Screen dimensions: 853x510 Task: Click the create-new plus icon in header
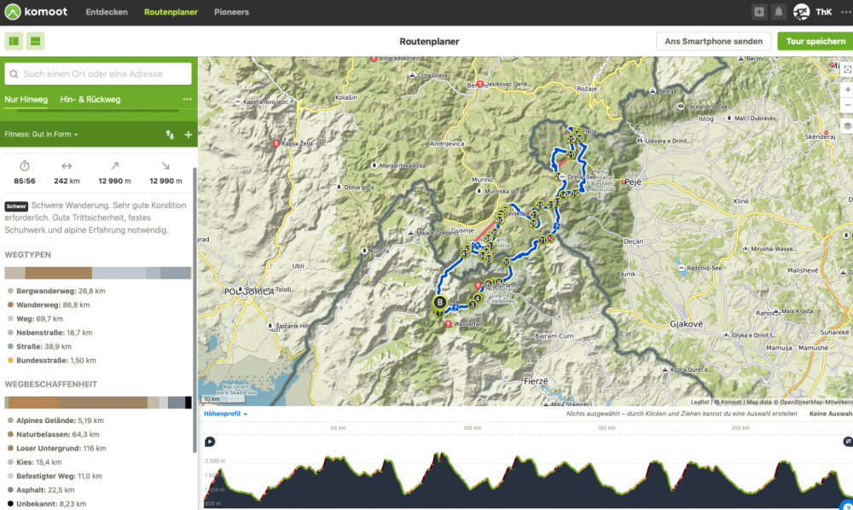(759, 12)
